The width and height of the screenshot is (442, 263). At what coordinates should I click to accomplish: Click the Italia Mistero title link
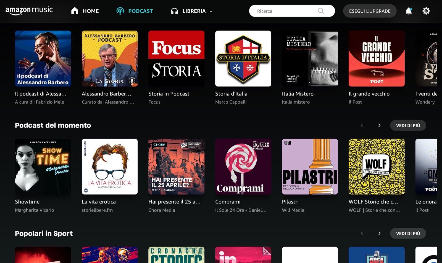coord(298,94)
